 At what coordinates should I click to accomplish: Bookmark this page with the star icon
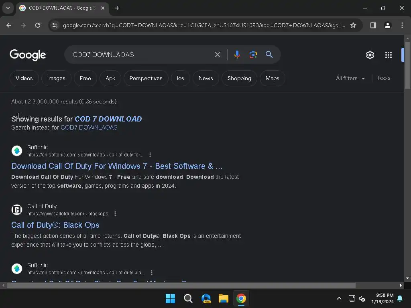pos(353,25)
